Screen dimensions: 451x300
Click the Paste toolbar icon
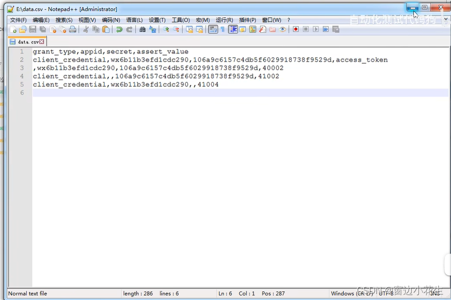[106, 29]
